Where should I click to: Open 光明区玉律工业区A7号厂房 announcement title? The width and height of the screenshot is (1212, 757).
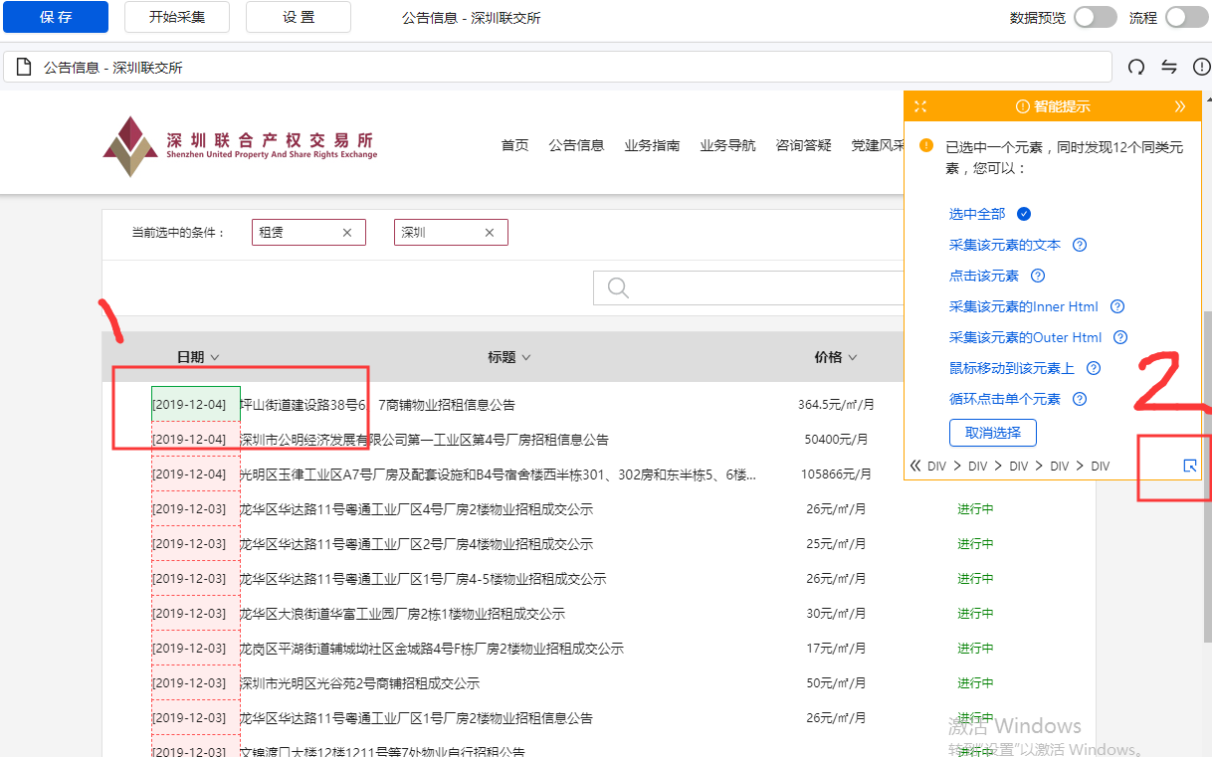(498, 474)
